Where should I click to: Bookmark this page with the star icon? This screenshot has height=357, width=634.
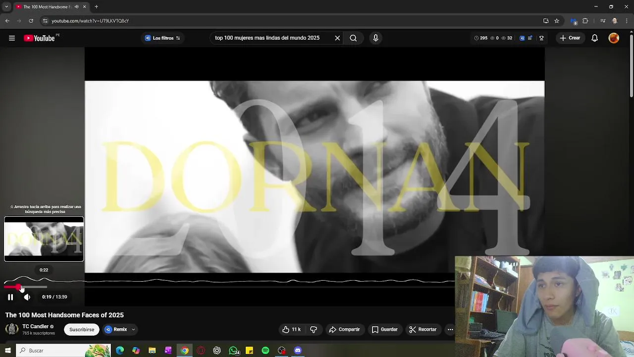557,21
